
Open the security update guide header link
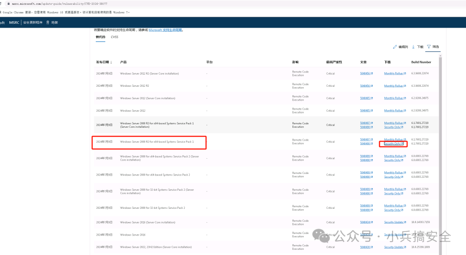pos(33,22)
